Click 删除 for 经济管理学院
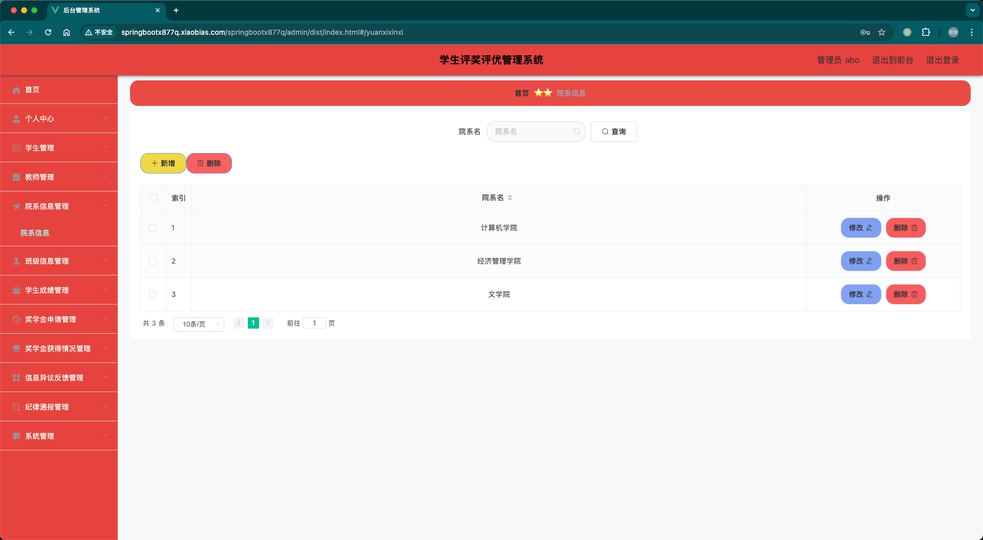Image resolution: width=983 pixels, height=540 pixels. tap(906, 261)
